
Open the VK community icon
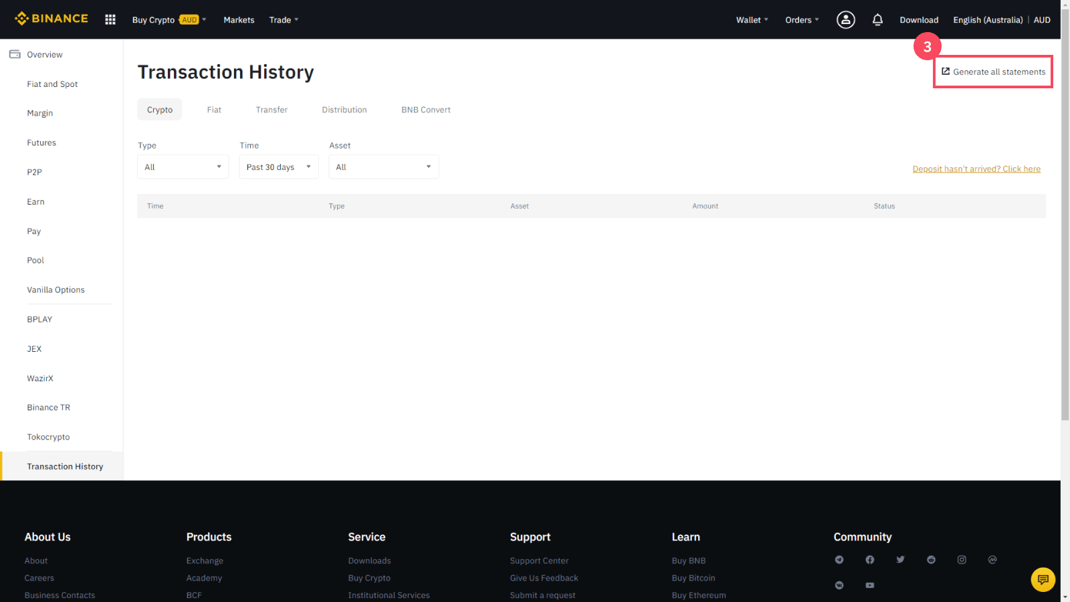coord(839,585)
